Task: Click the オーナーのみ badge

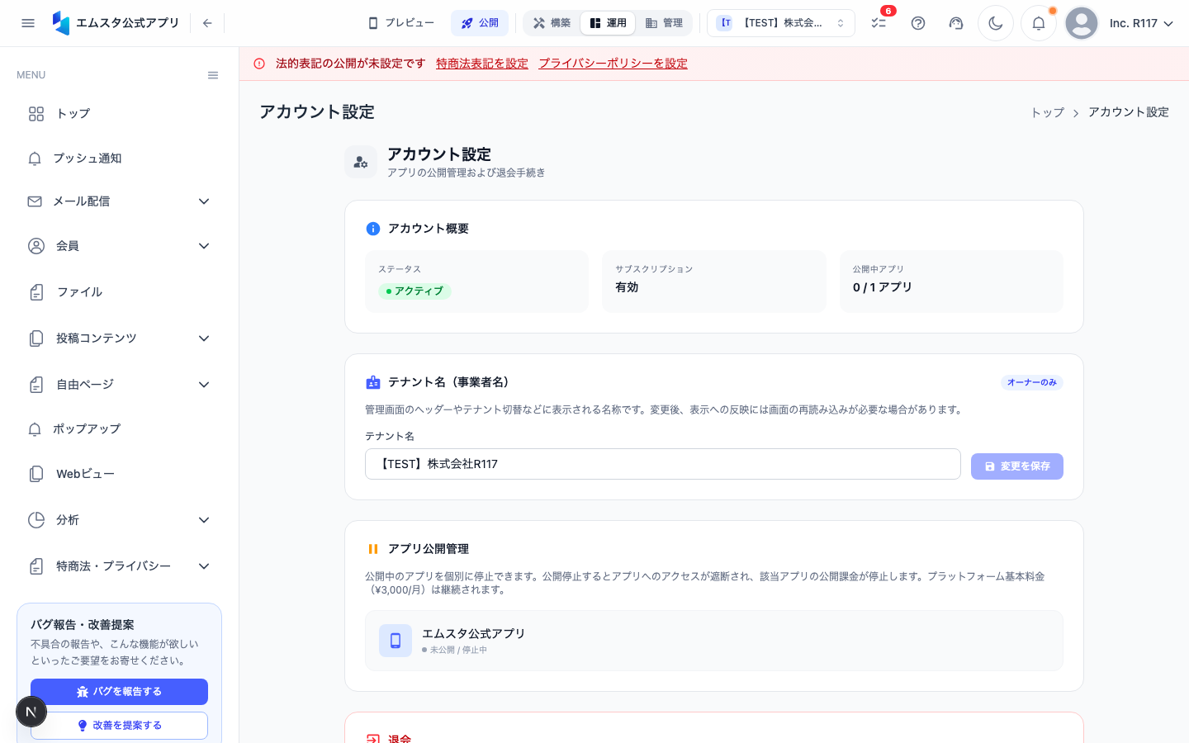Action: [1032, 382]
